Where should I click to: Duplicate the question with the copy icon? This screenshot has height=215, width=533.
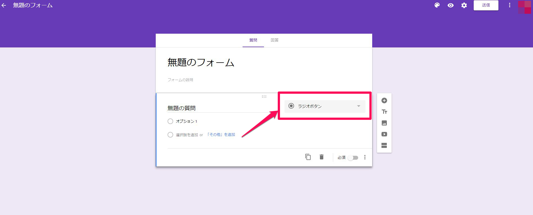[x=308, y=157]
